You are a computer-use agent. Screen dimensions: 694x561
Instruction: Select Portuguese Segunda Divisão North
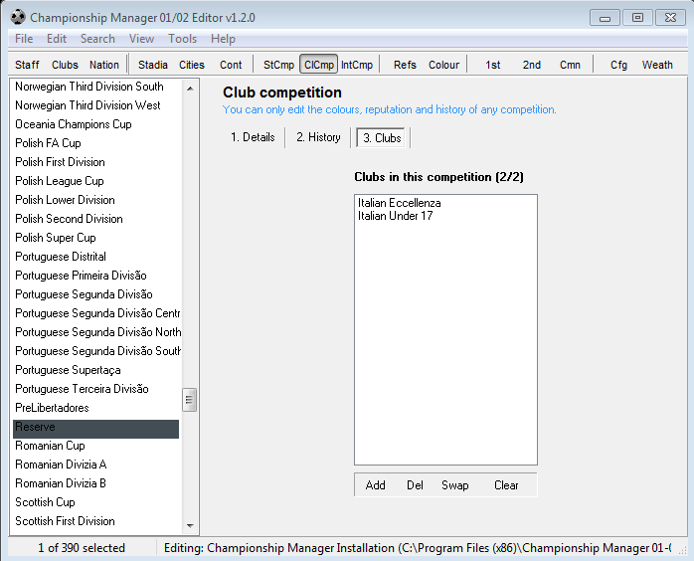tap(97, 332)
